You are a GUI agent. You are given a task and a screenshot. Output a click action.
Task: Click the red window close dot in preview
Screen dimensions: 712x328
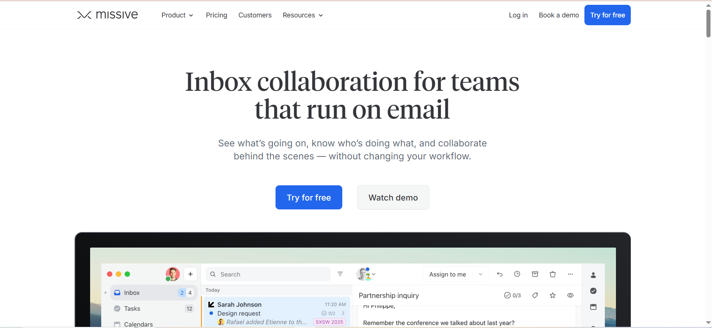(x=110, y=274)
